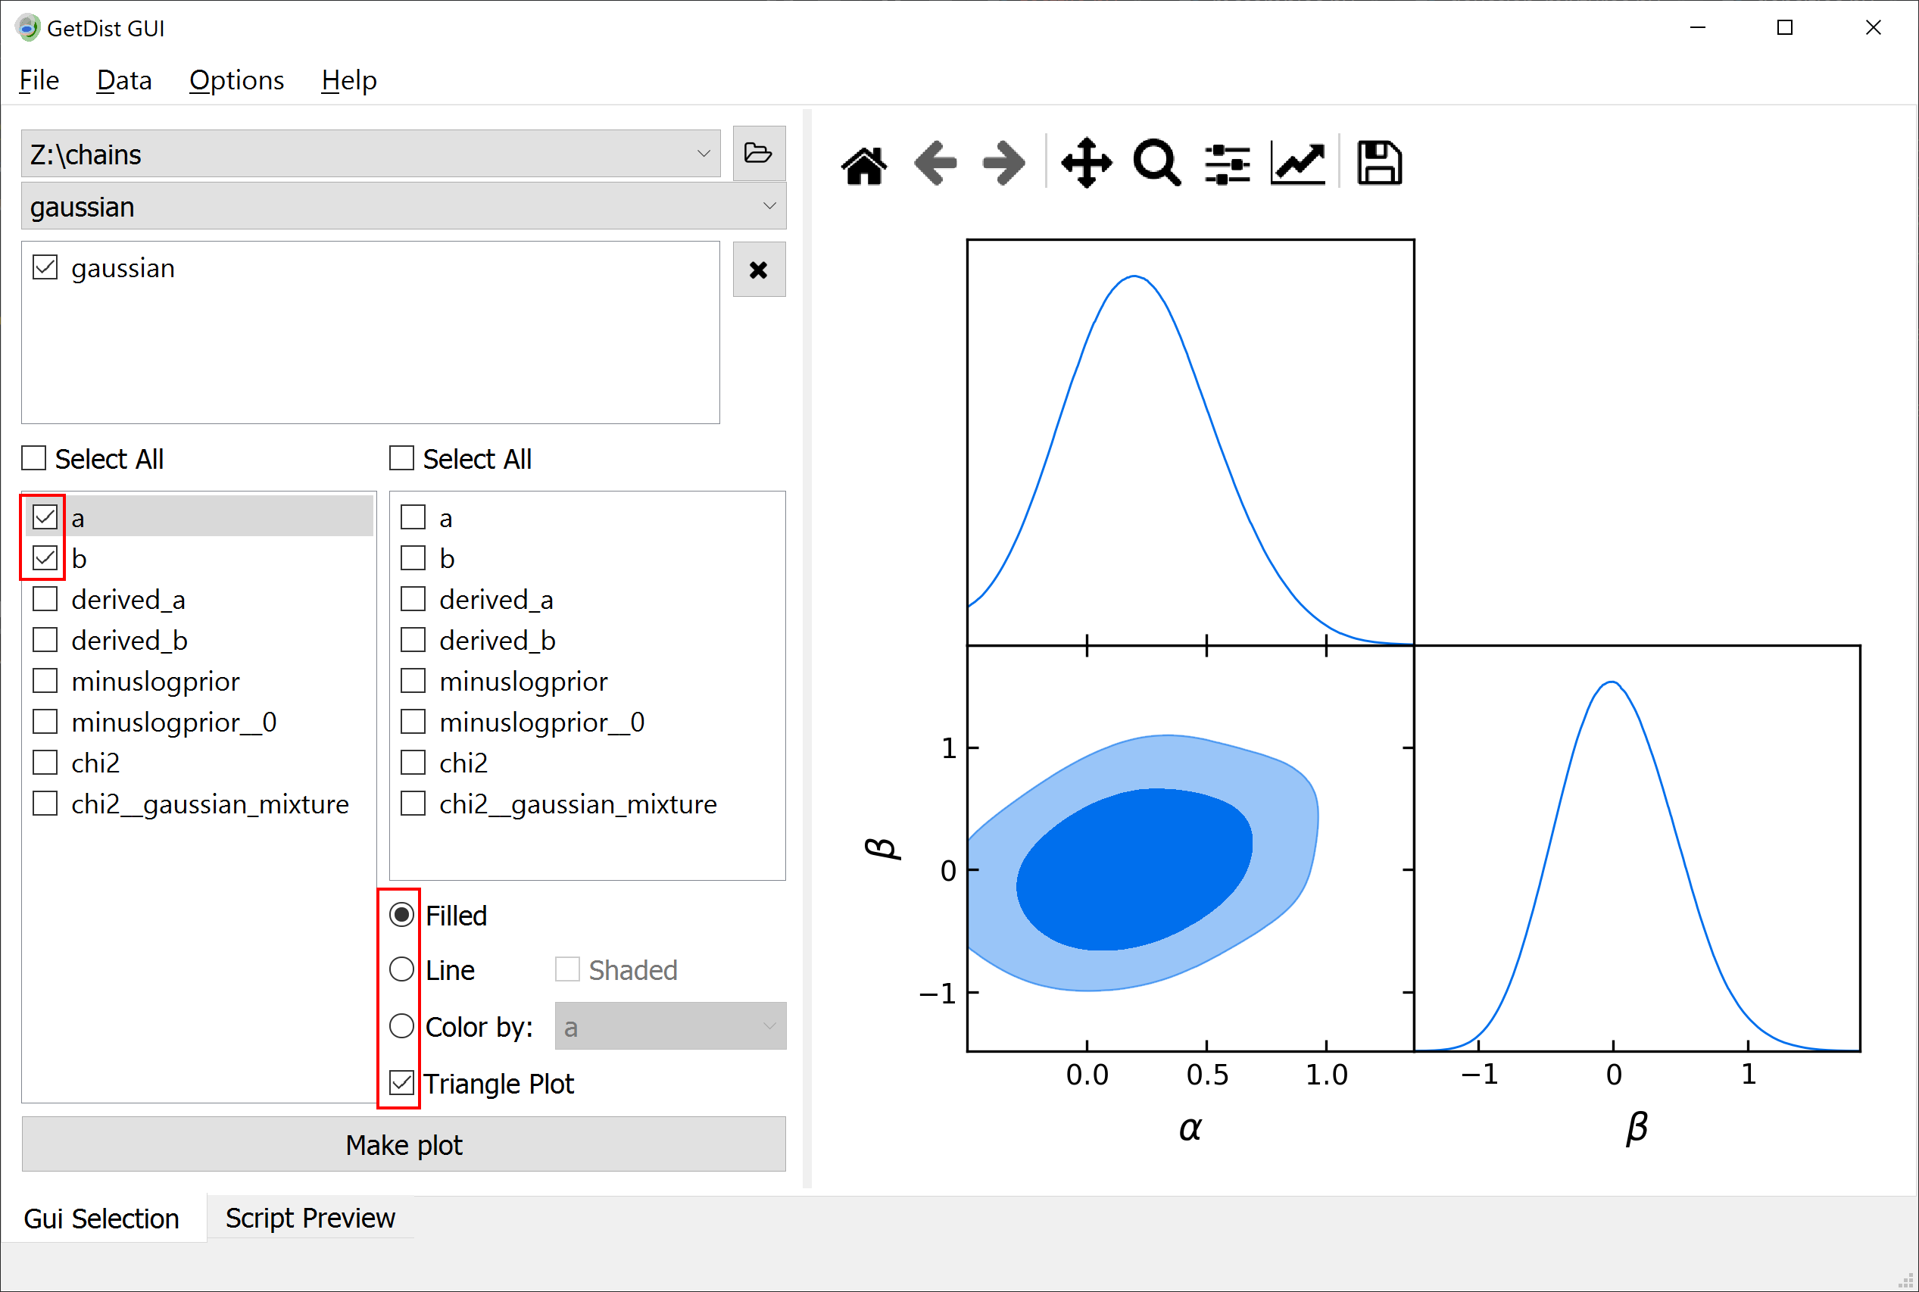Viewport: 1919px width, 1292px height.
Task: Uncheck parameter b in first list
Action: [45, 559]
